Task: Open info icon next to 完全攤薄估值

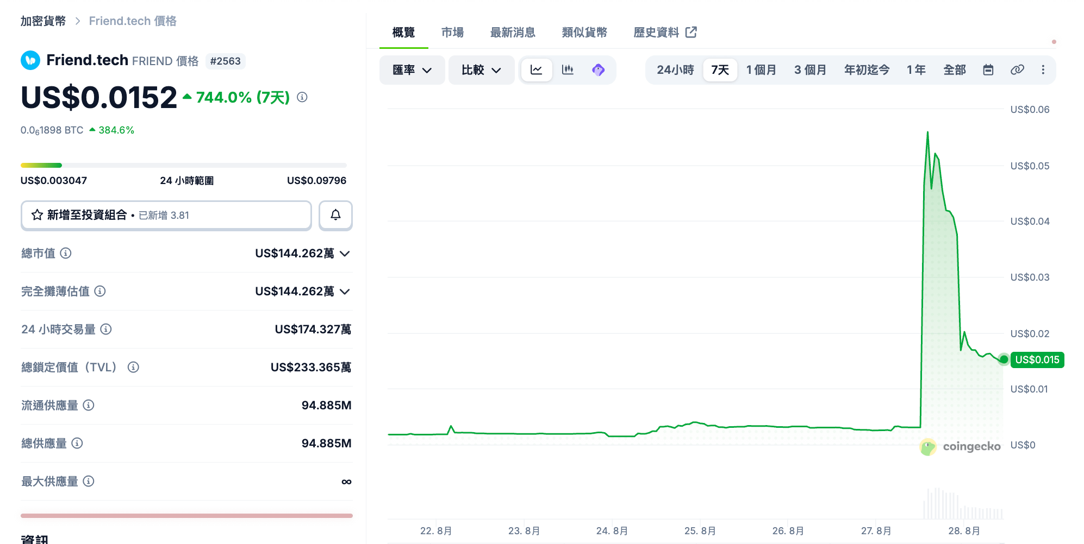Action: point(100,291)
